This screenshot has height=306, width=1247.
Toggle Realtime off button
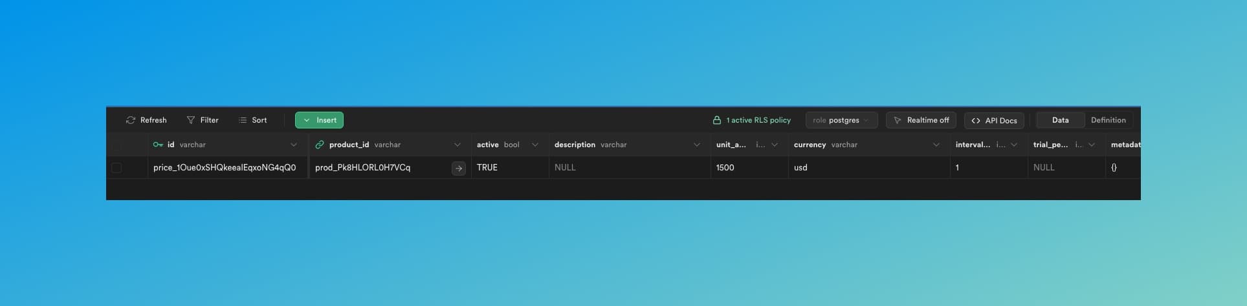click(920, 120)
